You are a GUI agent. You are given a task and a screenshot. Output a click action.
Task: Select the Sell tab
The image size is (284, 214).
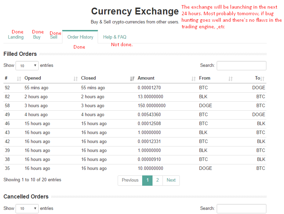(x=53, y=37)
